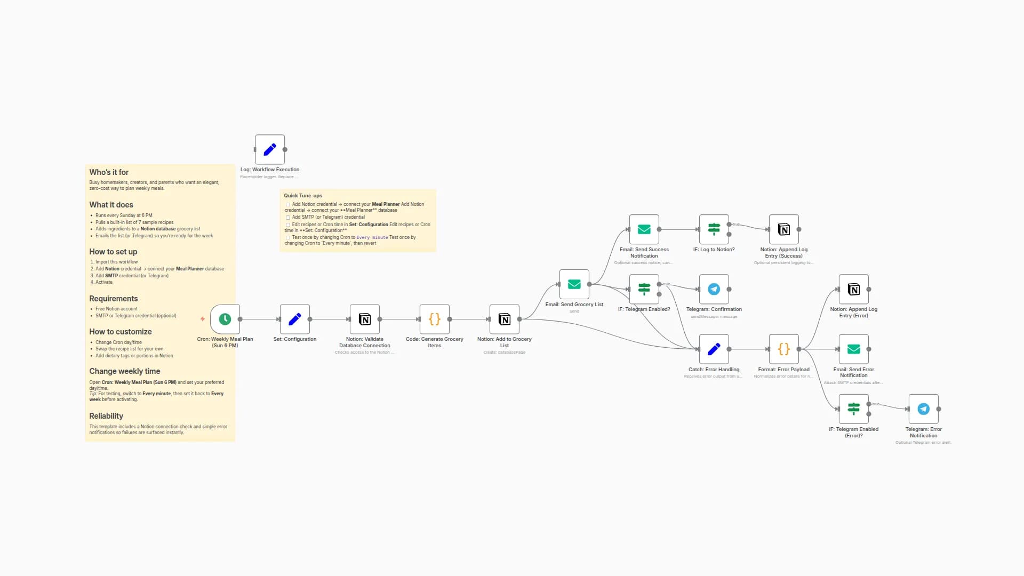Image resolution: width=1024 pixels, height=576 pixels.
Task: Check the Add Notion credential checkbox
Action: click(x=288, y=204)
